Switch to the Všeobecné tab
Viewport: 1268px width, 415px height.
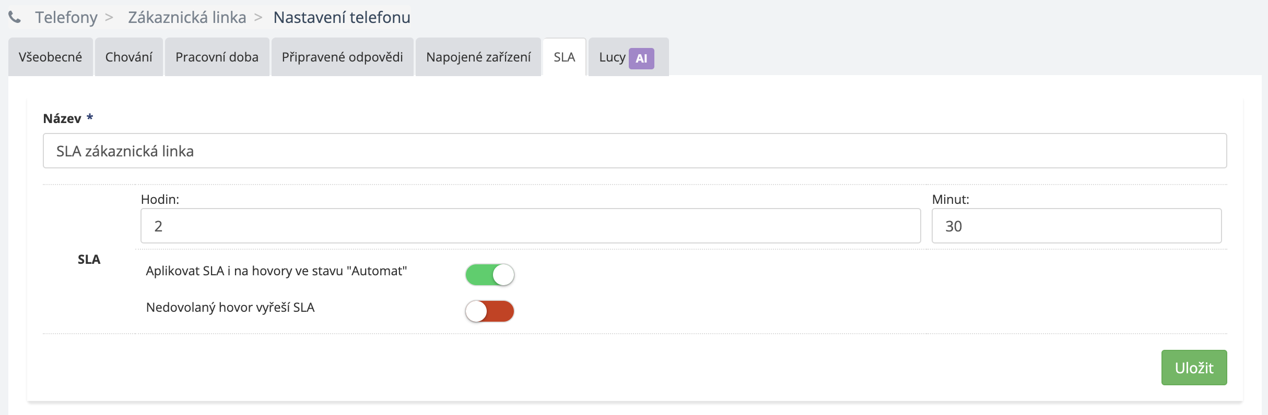point(51,57)
